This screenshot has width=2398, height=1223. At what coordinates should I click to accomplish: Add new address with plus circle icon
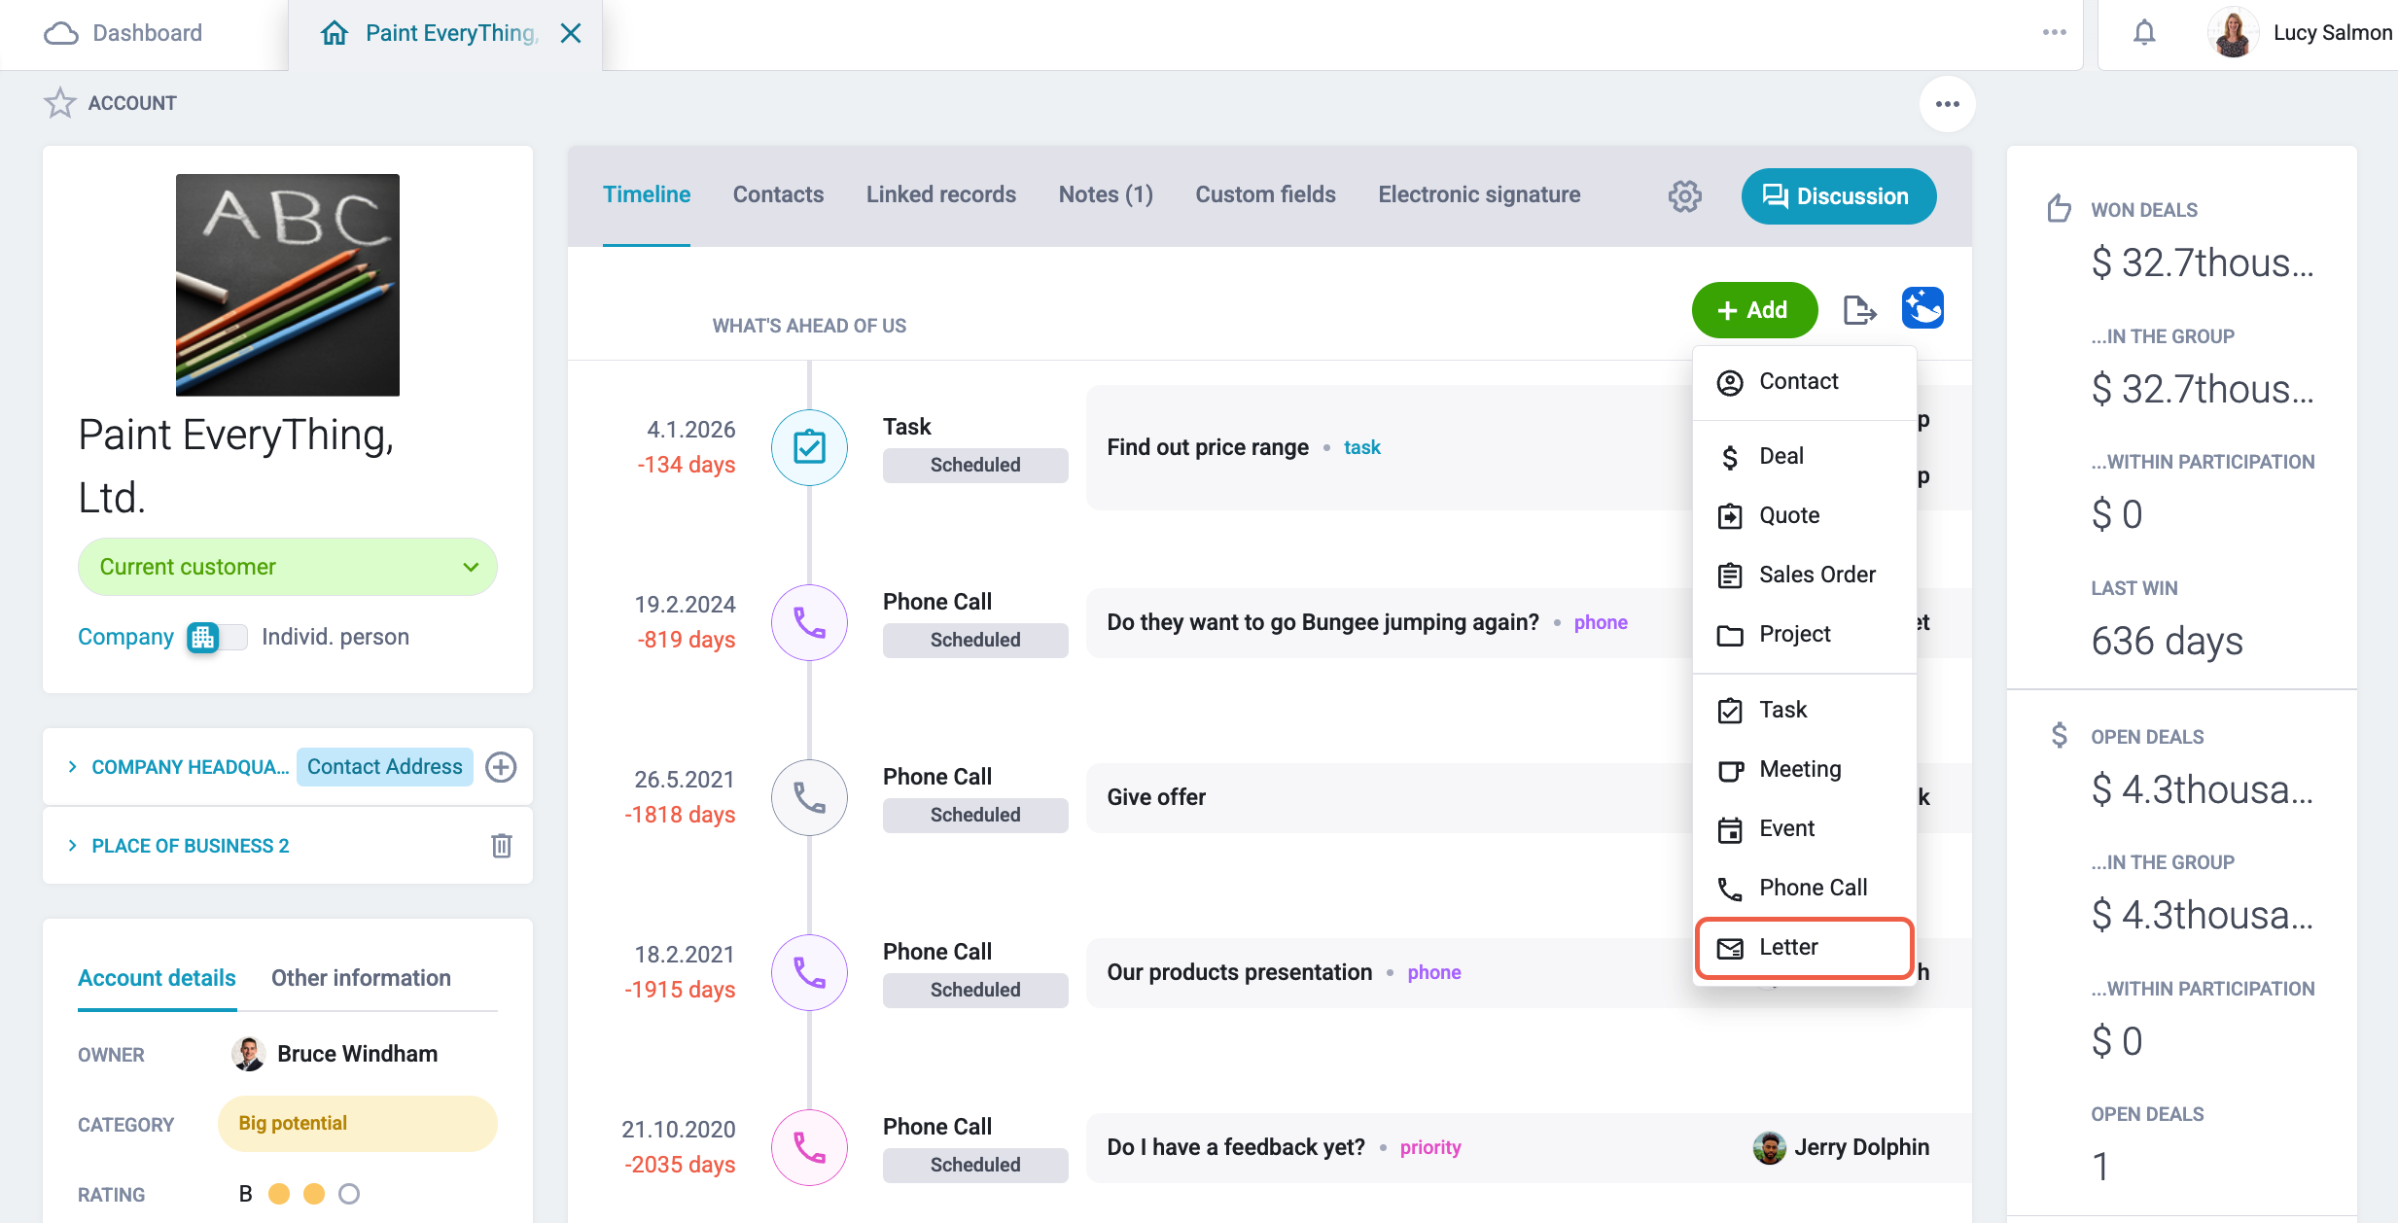(501, 767)
